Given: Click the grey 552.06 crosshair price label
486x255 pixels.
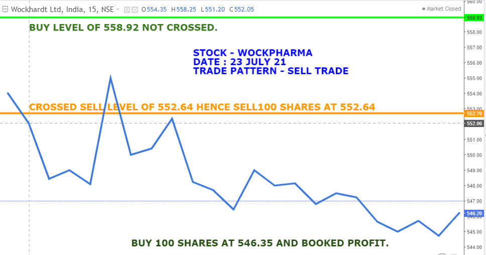Looking at the screenshot, I should (x=474, y=123).
